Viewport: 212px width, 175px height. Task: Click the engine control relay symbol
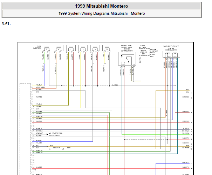click(x=127, y=59)
